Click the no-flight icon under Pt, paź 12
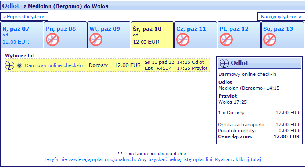 point(226,40)
